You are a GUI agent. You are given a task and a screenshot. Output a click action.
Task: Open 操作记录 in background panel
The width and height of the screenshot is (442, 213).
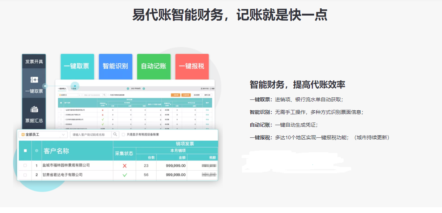(207, 95)
